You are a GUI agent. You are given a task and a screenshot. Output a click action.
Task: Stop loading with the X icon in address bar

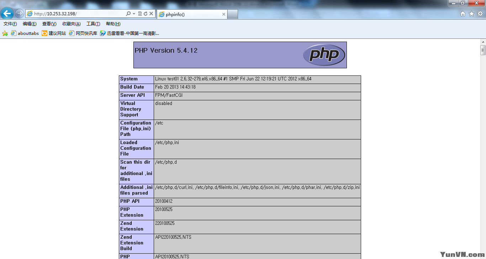point(151,14)
